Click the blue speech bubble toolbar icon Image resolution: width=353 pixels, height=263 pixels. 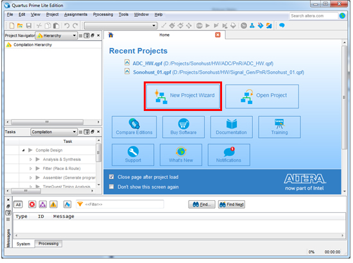[x=282, y=26]
